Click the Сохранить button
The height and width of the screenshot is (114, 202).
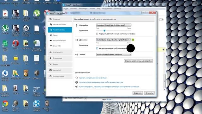138,93
